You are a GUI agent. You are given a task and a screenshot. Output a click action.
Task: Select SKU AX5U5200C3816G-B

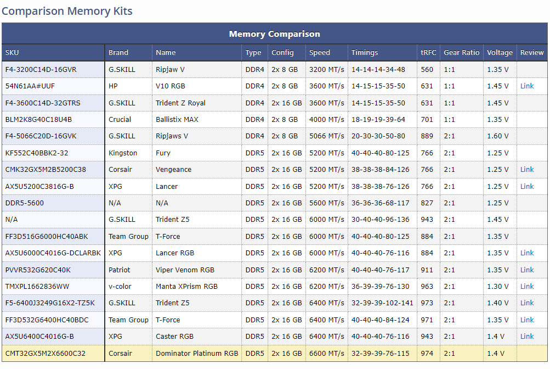39,187
